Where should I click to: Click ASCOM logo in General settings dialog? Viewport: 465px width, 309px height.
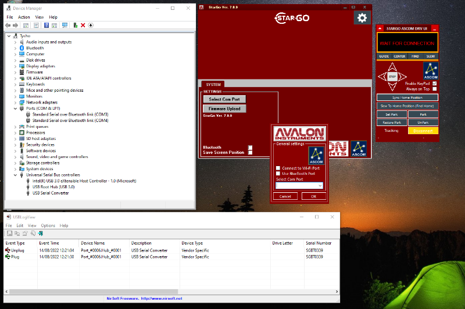click(x=316, y=156)
